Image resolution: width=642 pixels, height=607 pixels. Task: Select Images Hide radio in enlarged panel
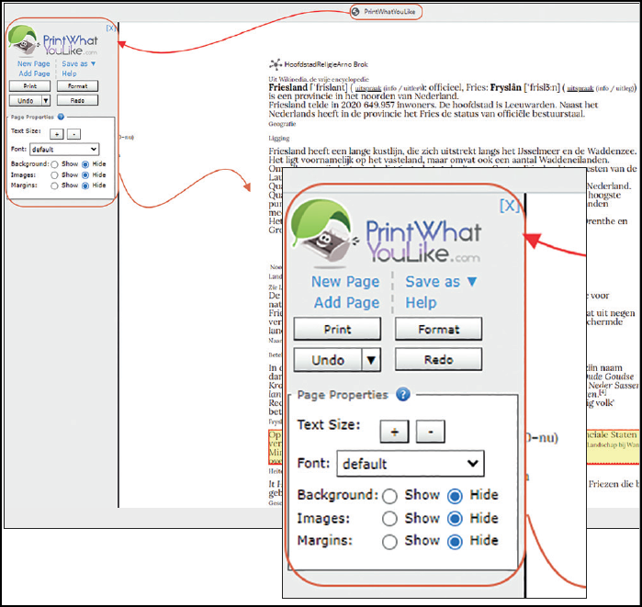(455, 519)
